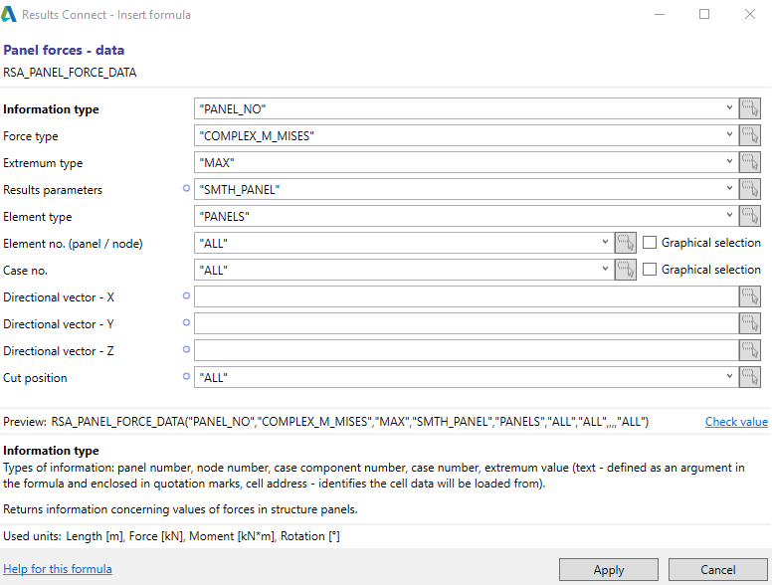
Task: Click cell picker icon for Element type
Action: (749, 217)
